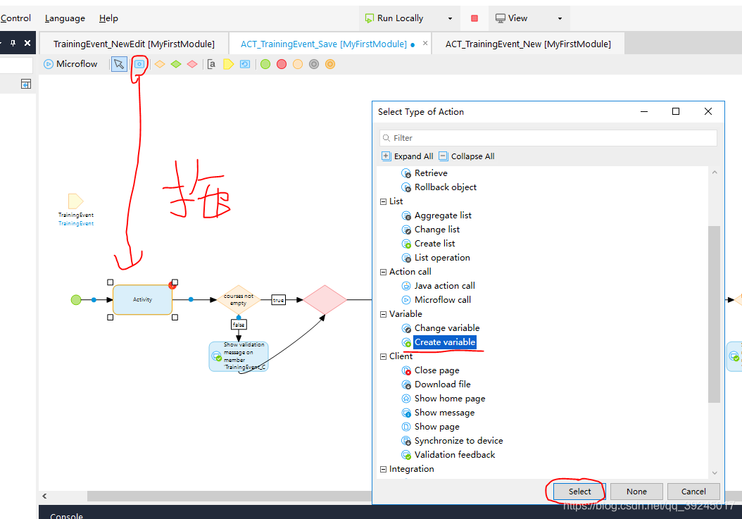Select the green start event tool
The image size is (742, 519).
265,64
